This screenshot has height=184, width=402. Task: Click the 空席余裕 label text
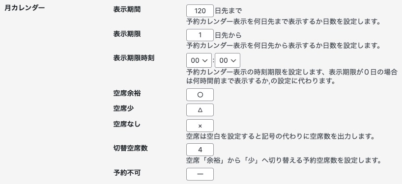pyautogui.click(x=127, y=93)
